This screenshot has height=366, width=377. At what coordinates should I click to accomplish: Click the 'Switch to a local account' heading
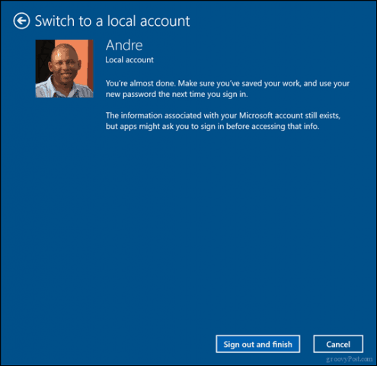tap(112, 21)
